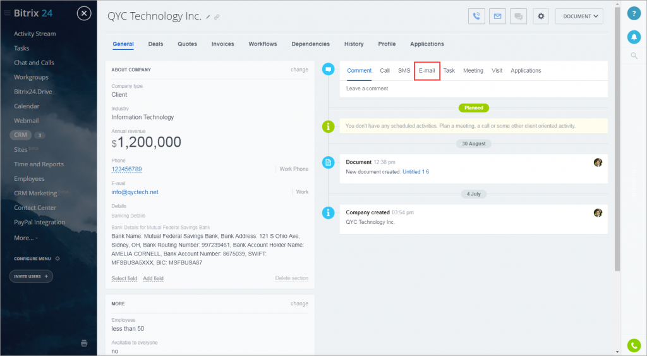Select the General tab
Image resolution: width=647 pixels, height=356 pixels.
(x=123, y=44)
